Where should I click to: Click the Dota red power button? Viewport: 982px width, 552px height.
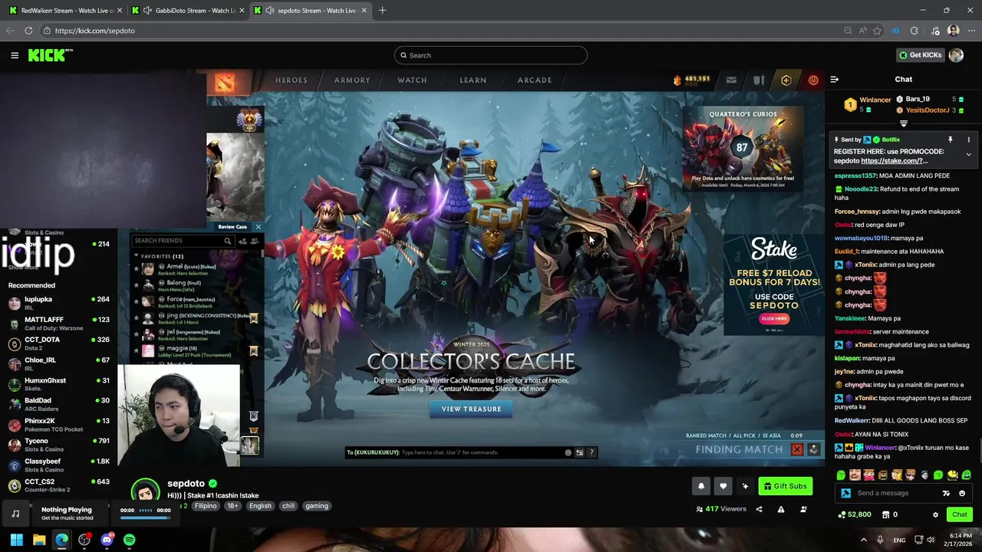[x=813, y=80]
